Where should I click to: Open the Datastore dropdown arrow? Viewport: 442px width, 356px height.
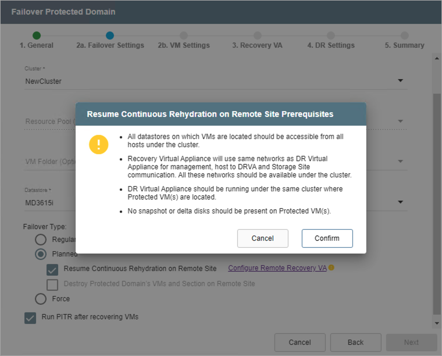coord(401,202)
